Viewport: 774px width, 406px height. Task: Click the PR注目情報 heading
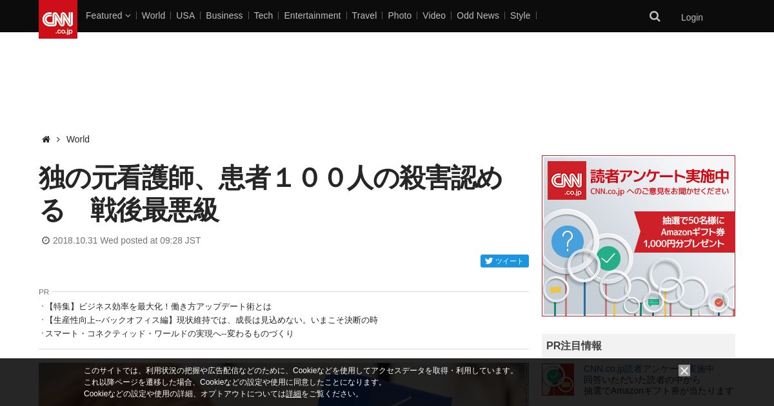pyautogui.click(x=574, y=345)
